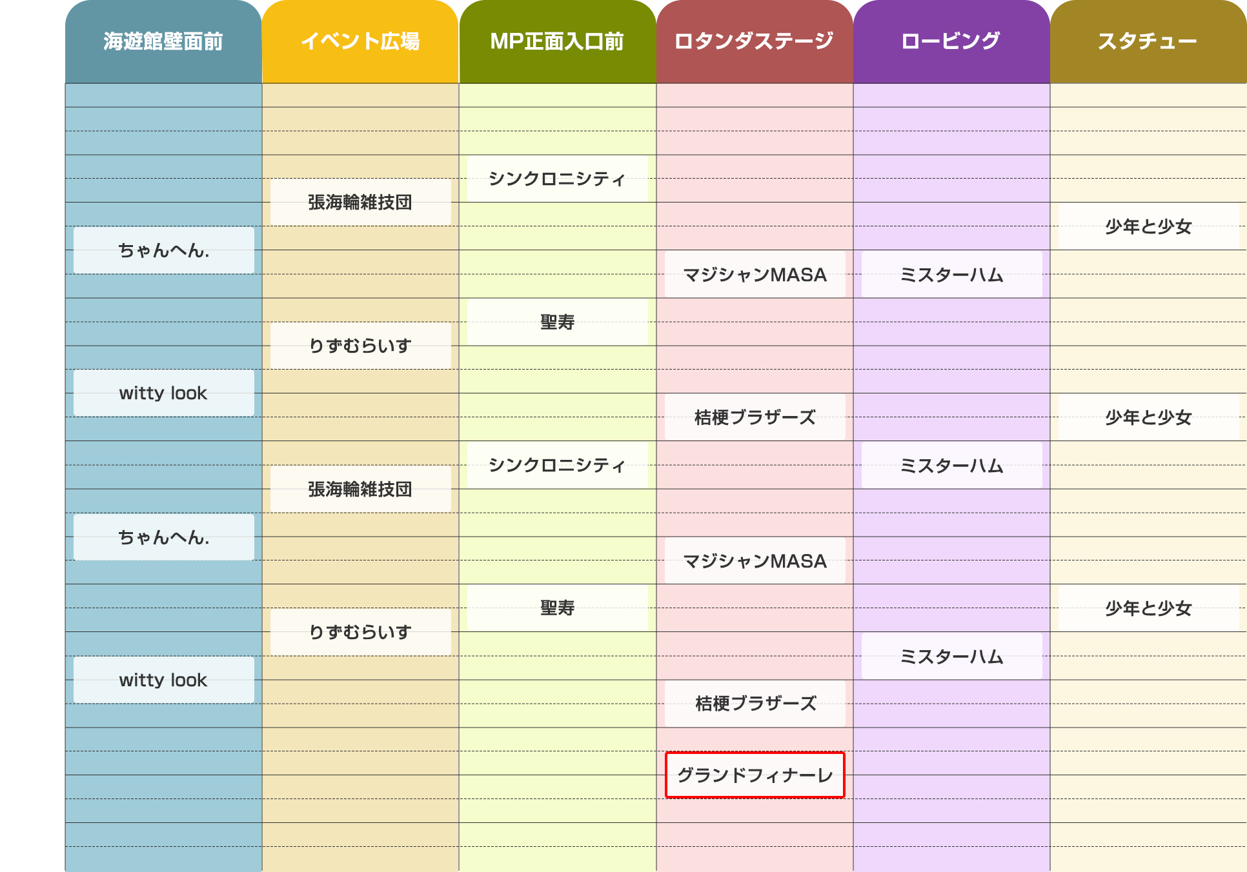The image size is (1247, 872).
Task: Open the first シンクロニシティ schedule cell
Action: click(x=557, y=179)
